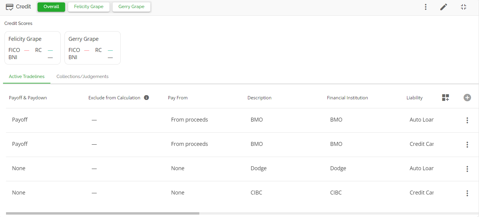Click Auto Loan liability in Dodge row
This screenshot has width=479, height=217.
[422, 168]
